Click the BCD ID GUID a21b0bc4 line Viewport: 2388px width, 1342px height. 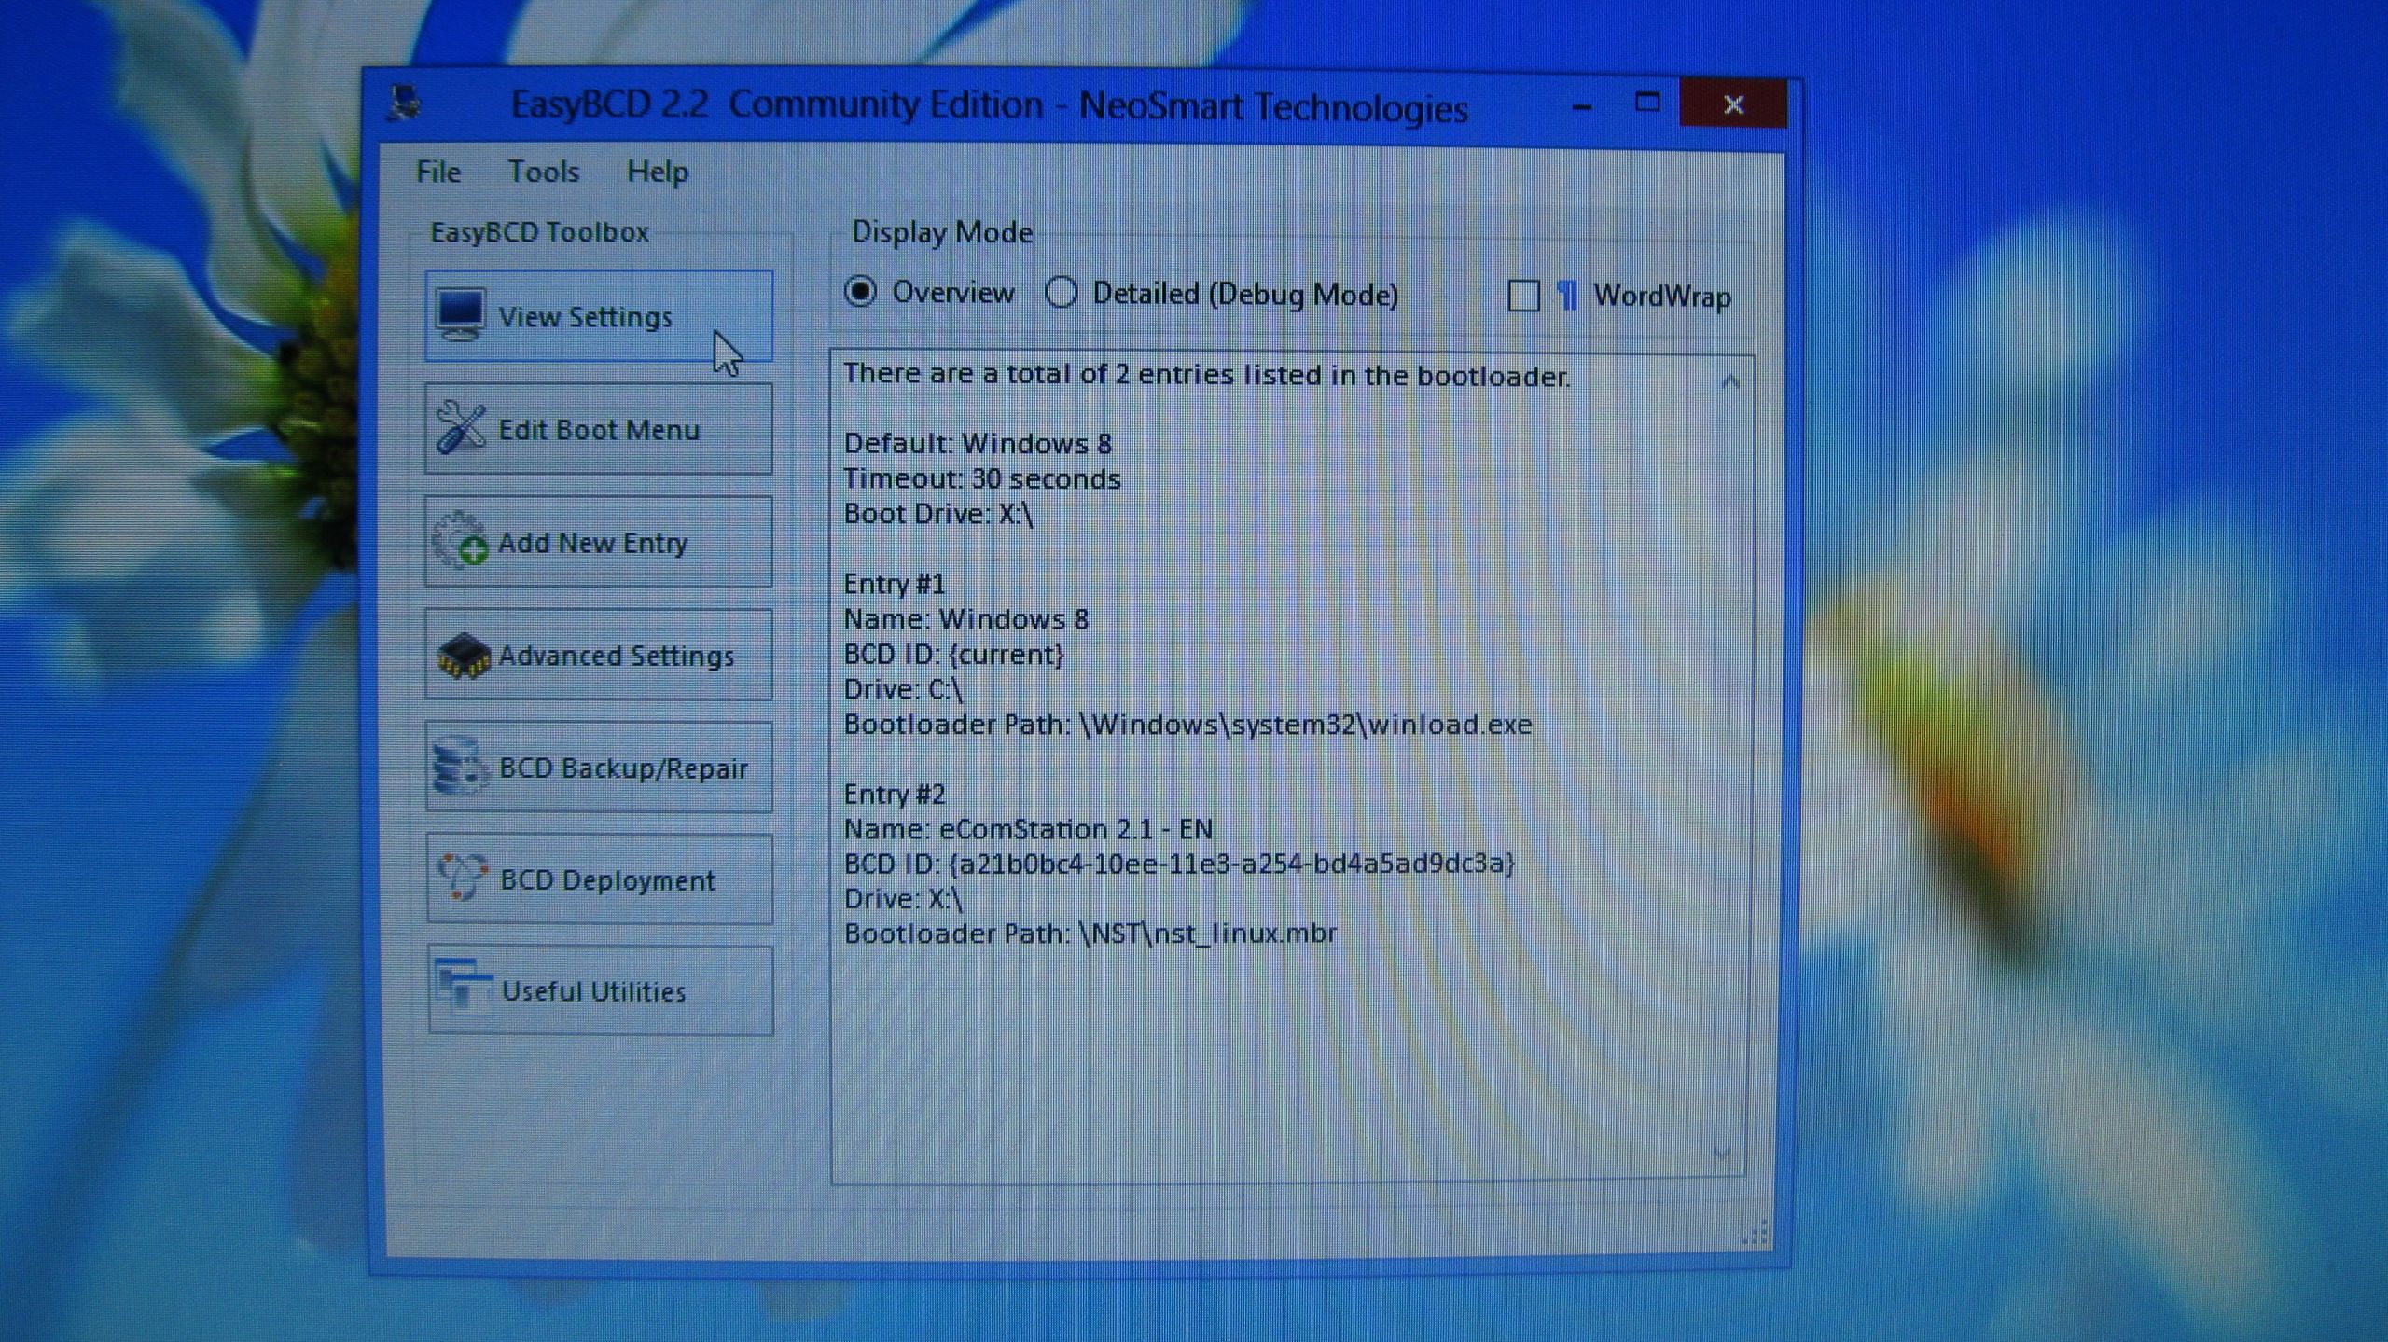(1179, 864)
